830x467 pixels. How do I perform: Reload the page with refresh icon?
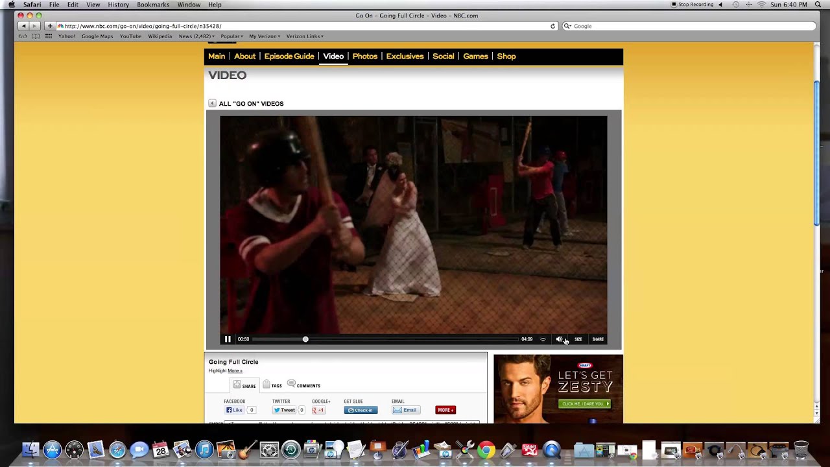552,26
